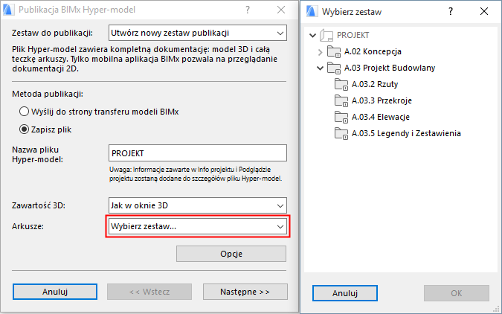Click Anuluj in Wybierz zestaw dialog

[345, 293]
